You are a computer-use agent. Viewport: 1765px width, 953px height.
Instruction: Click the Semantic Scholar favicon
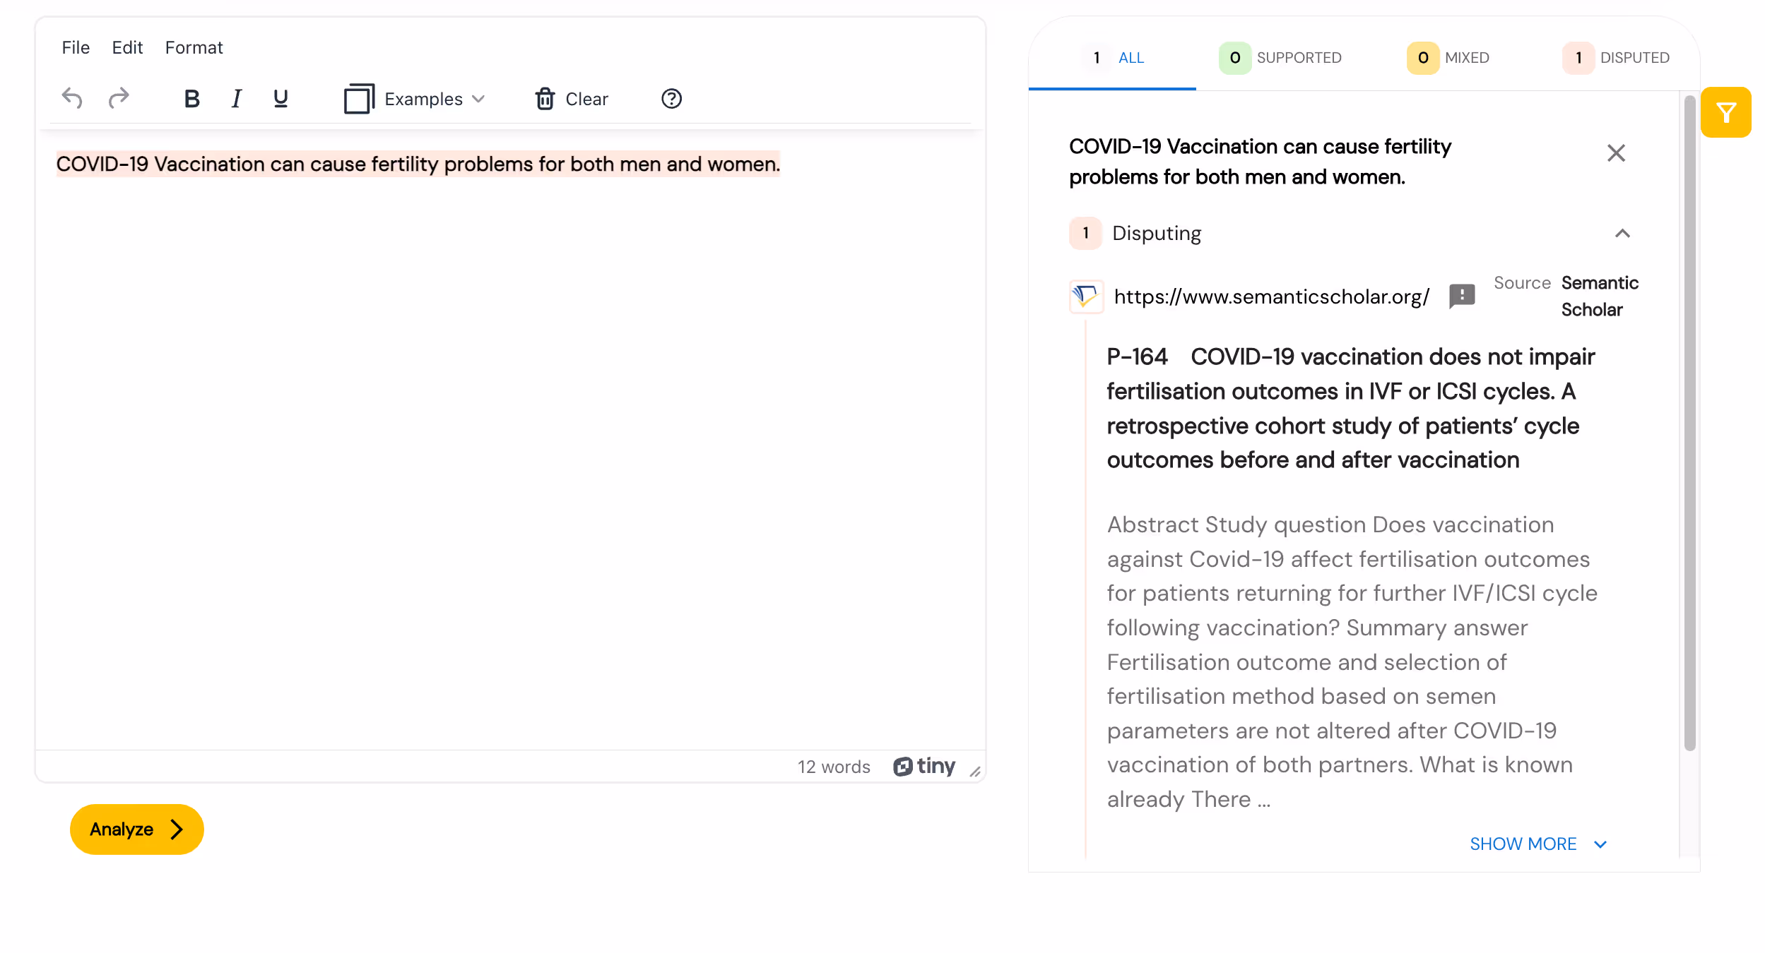click(1086, 296)
